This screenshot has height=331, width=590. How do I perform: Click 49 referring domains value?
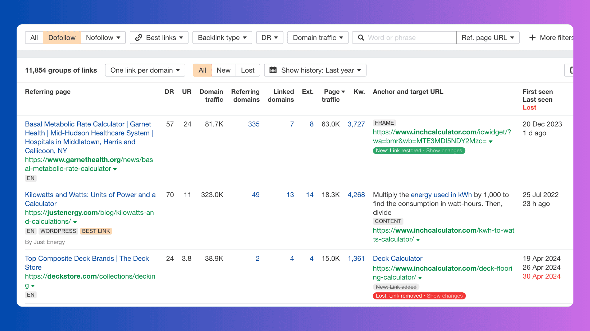[256, 195]
